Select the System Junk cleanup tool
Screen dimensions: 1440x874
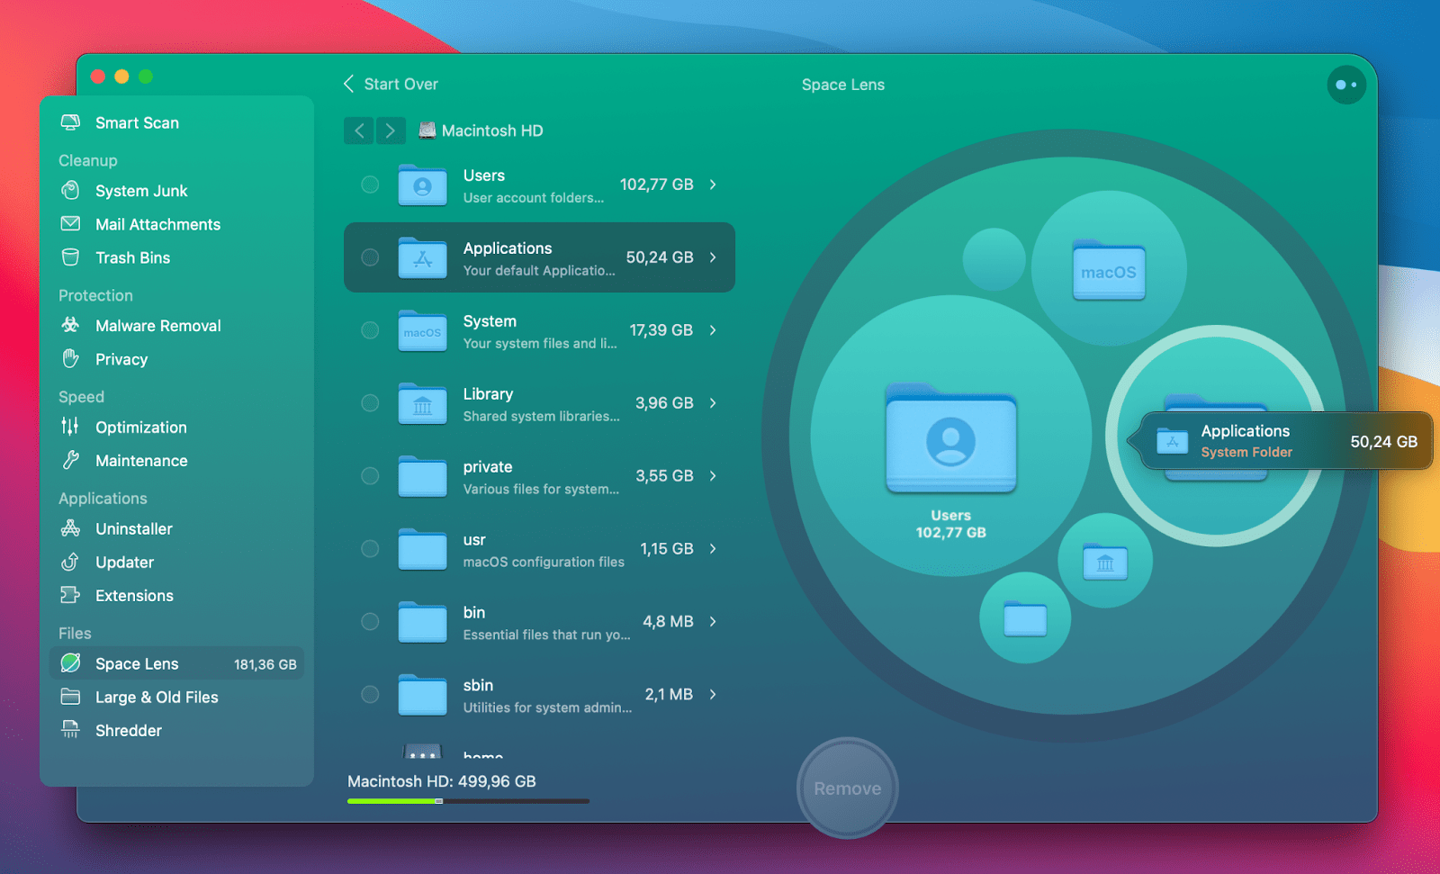(141, 190)
